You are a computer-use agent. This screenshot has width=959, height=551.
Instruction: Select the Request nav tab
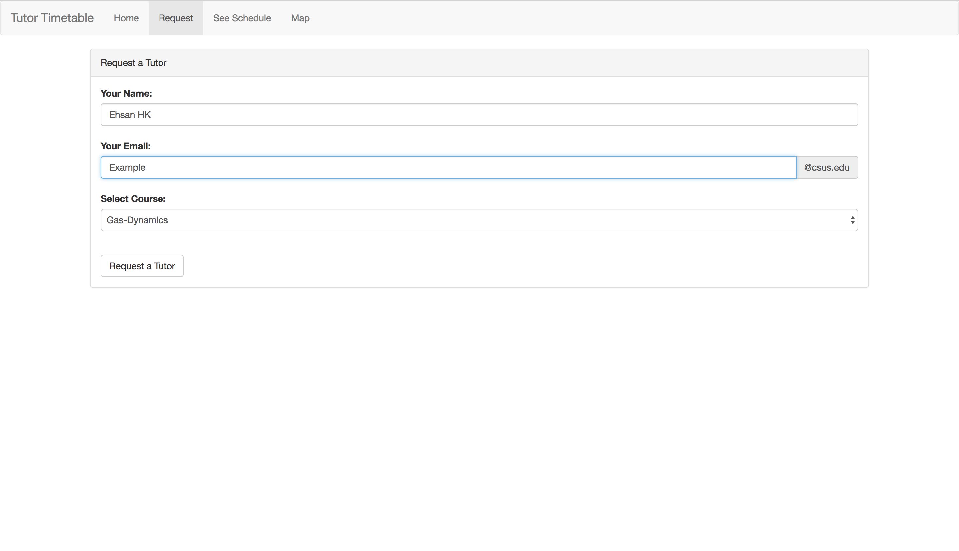176,18
